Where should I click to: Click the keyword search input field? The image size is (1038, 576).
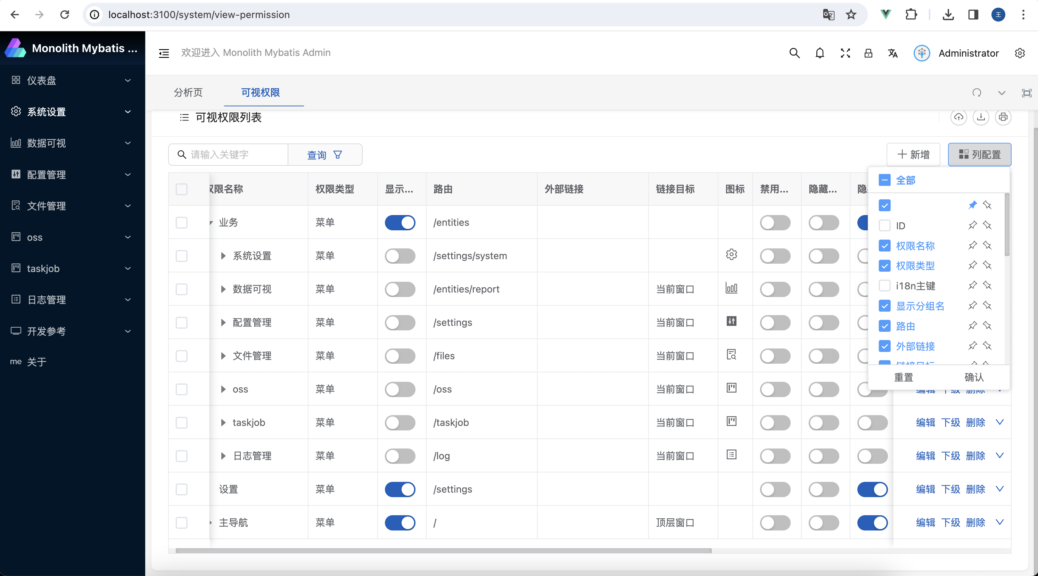(x=236, y=155)
